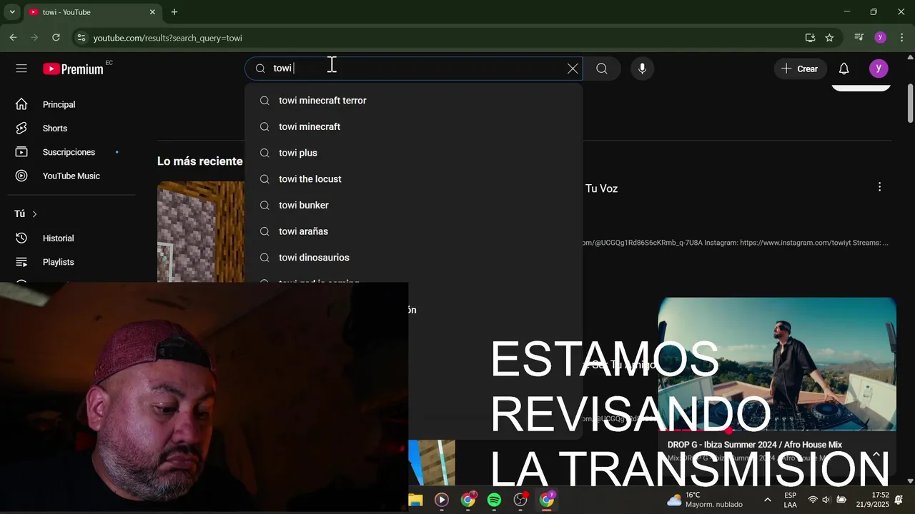Screen dimensions: 915x514
Task: View site information icon in the address bar
Action: (81, 38)
